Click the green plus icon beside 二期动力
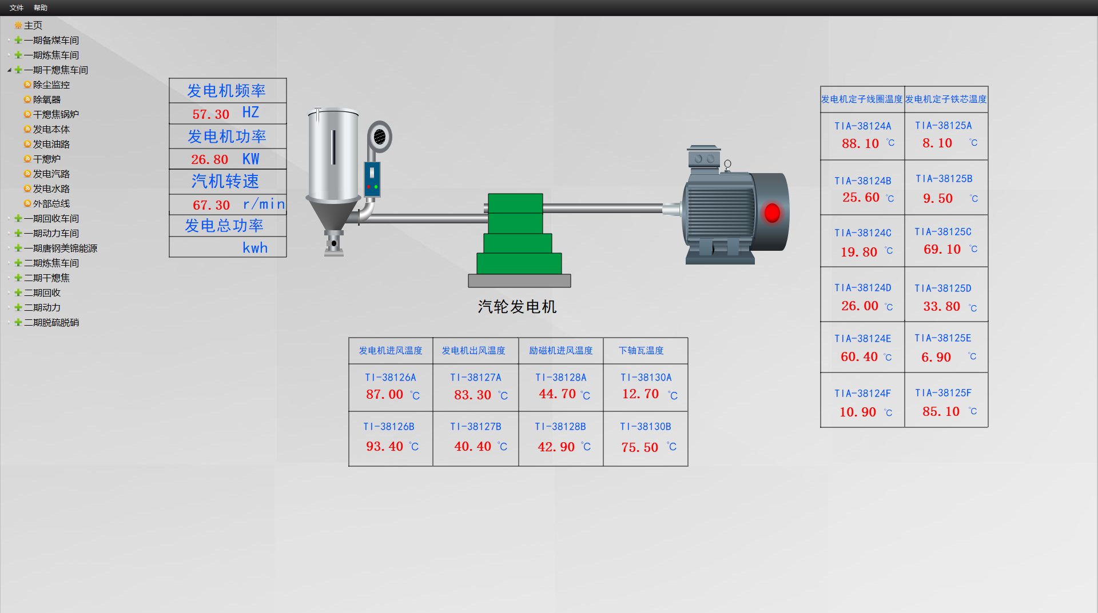The height and width of the screenshot is (613, 1098). [18, 307]
